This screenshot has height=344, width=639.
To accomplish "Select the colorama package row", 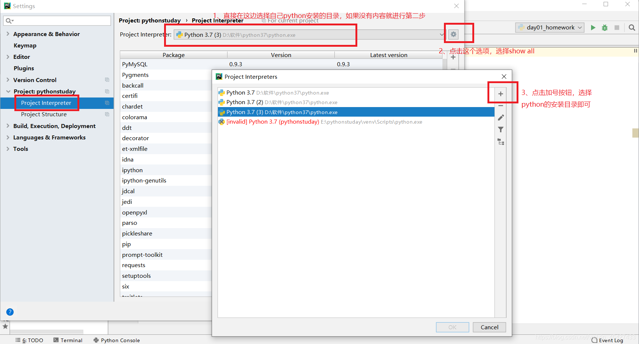I will pos(166,117).
